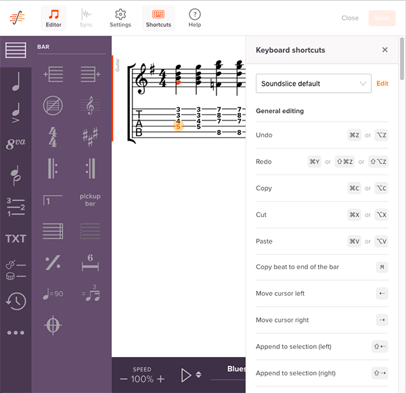Click the Guitar track label

tap(117, 65)
